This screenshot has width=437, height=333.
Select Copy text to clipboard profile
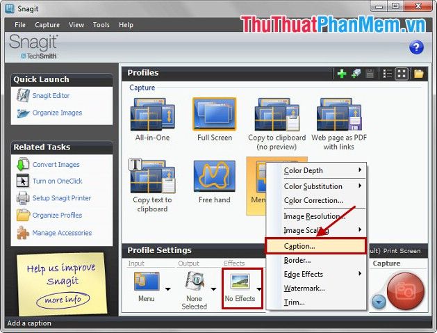152,185
